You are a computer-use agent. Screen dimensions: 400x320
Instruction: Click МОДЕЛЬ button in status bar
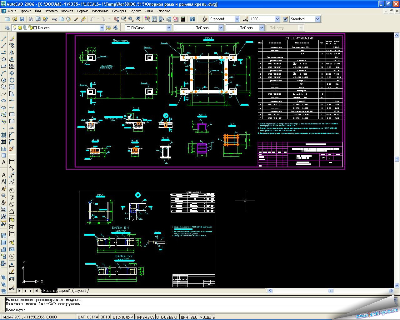[x=207, y=317]
